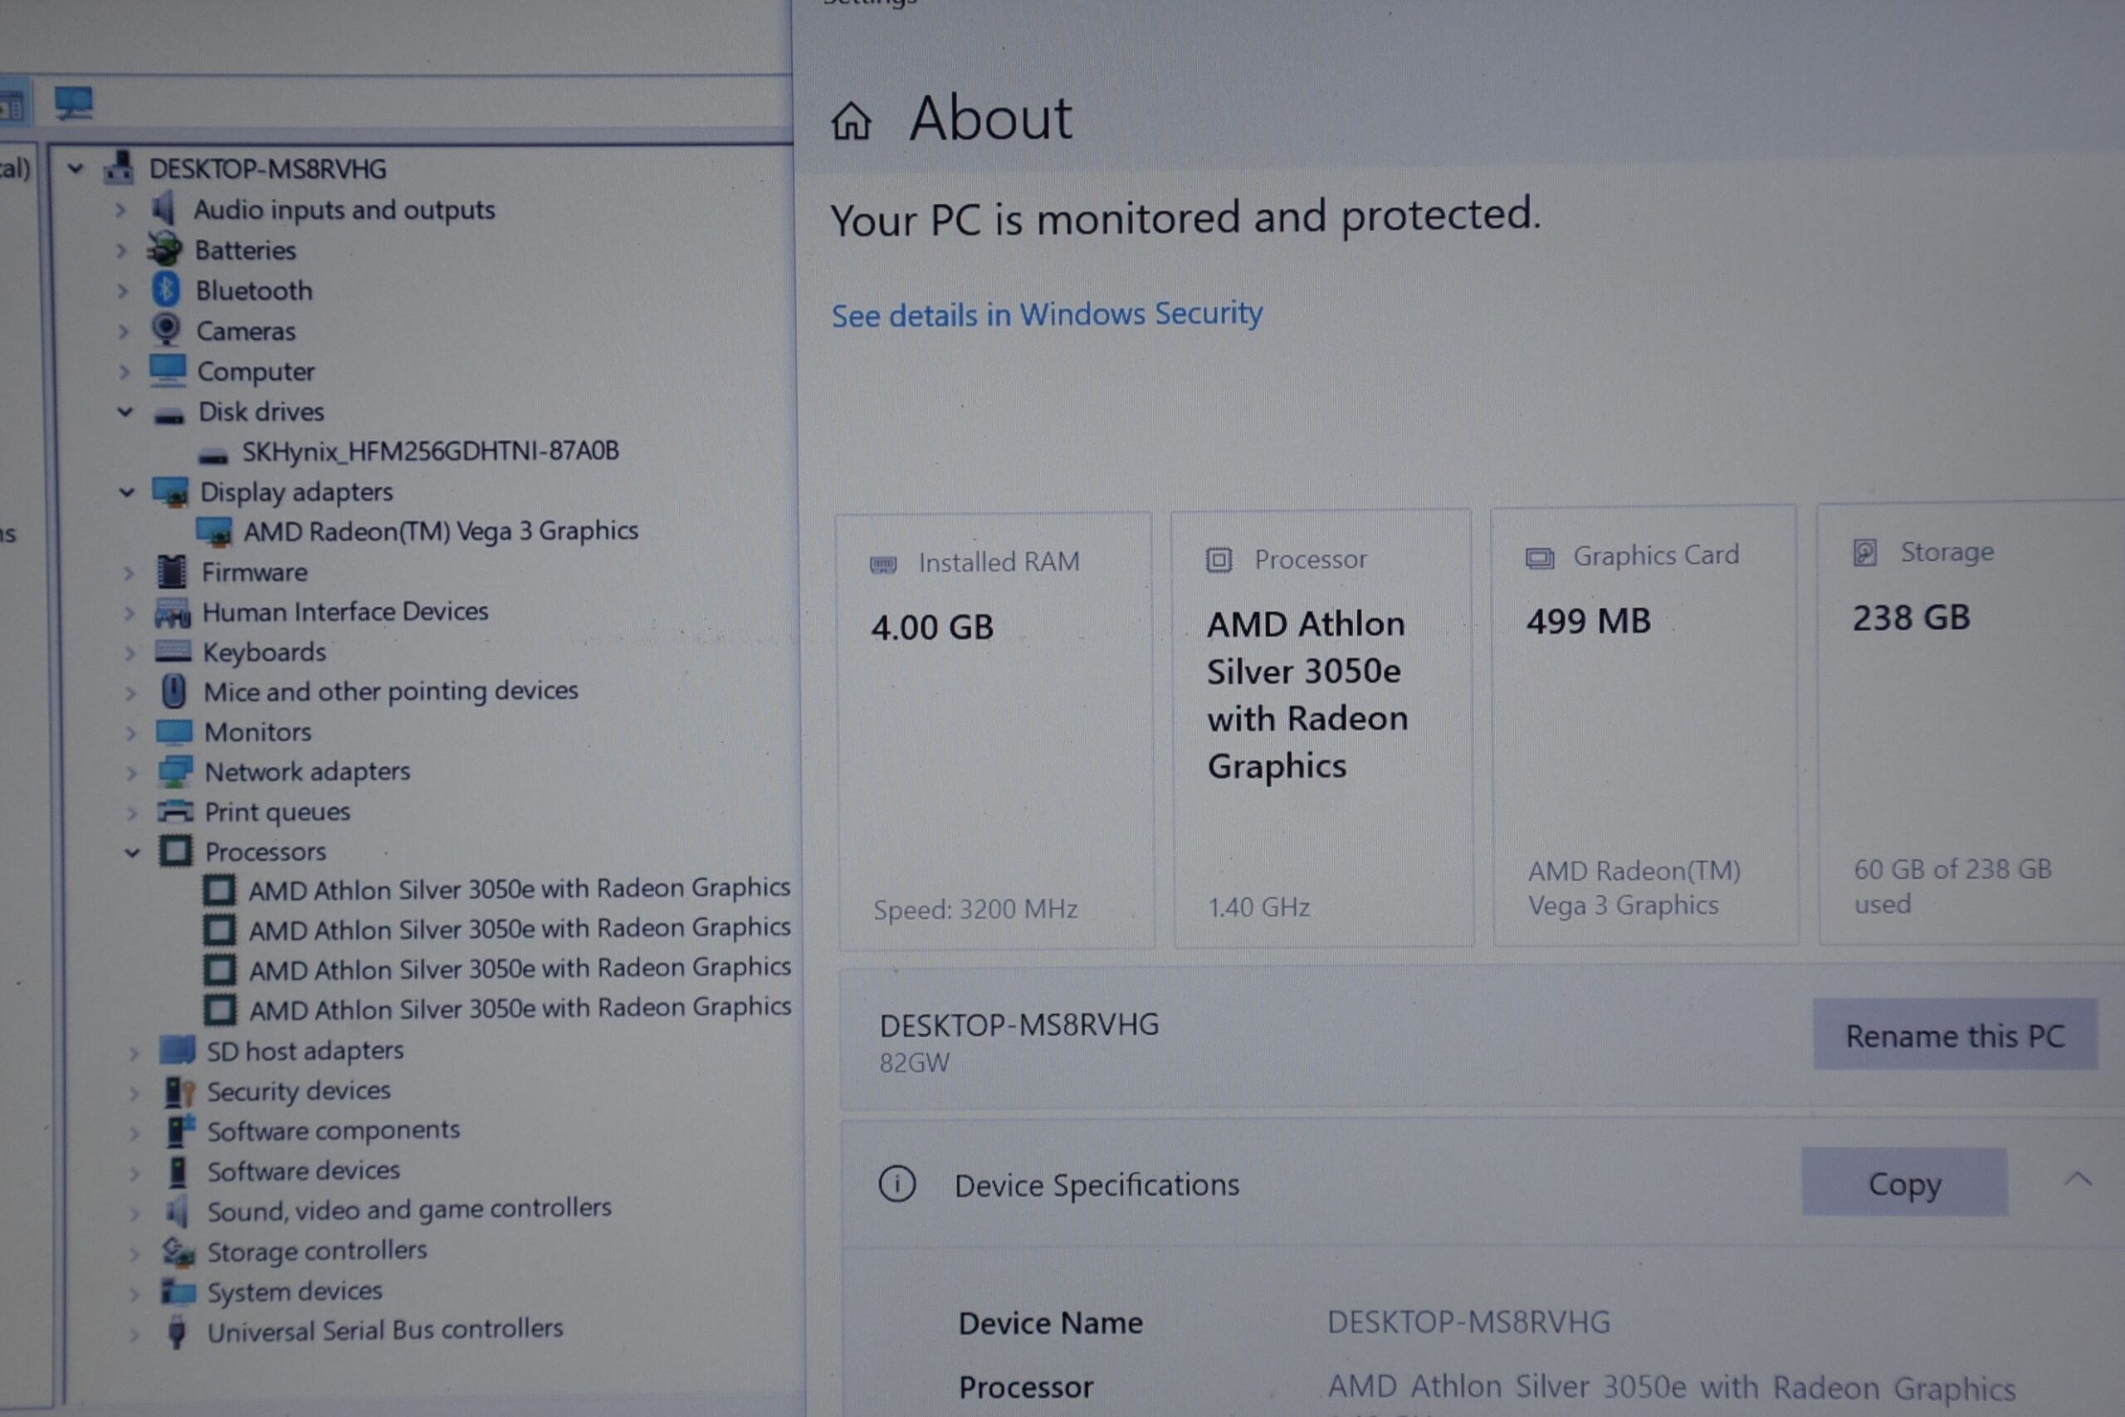Image resolution: width=2125 pixels, height=1417 pixels.
Task: Click the Network adapters icon
Action: pos(175,771)
